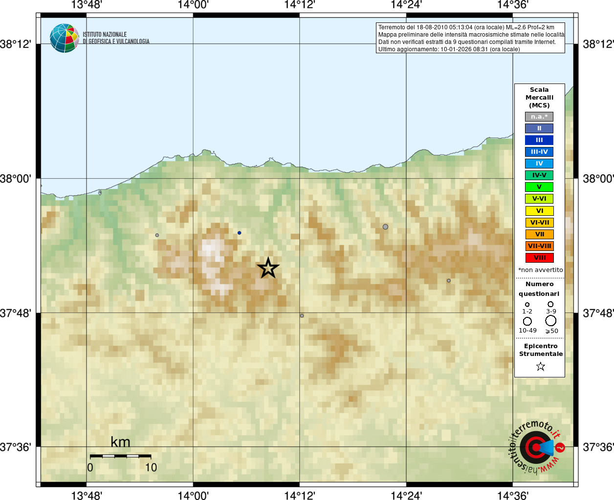
Task: Click the epicenter star on the map
Action: 268,268
